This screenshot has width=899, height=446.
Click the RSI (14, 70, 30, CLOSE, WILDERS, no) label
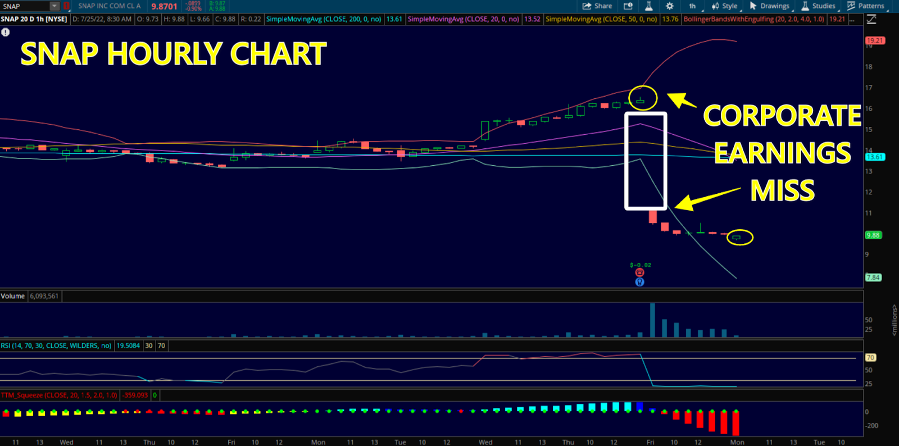56,345
